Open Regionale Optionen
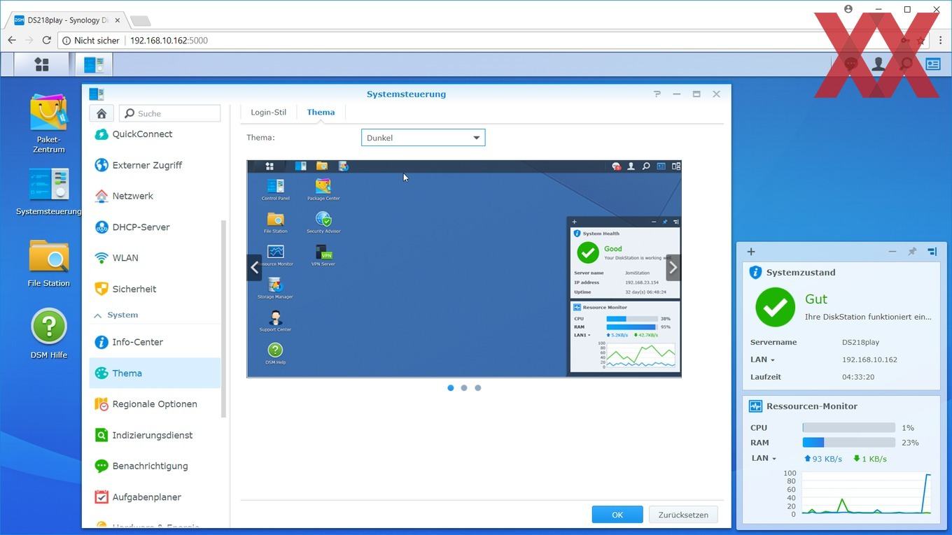The height and width of the screenshot is (535, 952). [155, 404]
